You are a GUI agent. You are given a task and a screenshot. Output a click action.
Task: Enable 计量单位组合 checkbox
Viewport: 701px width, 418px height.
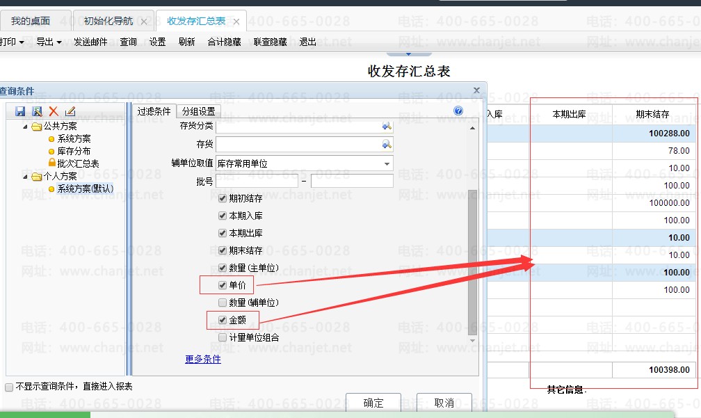[x=223, y=337]
